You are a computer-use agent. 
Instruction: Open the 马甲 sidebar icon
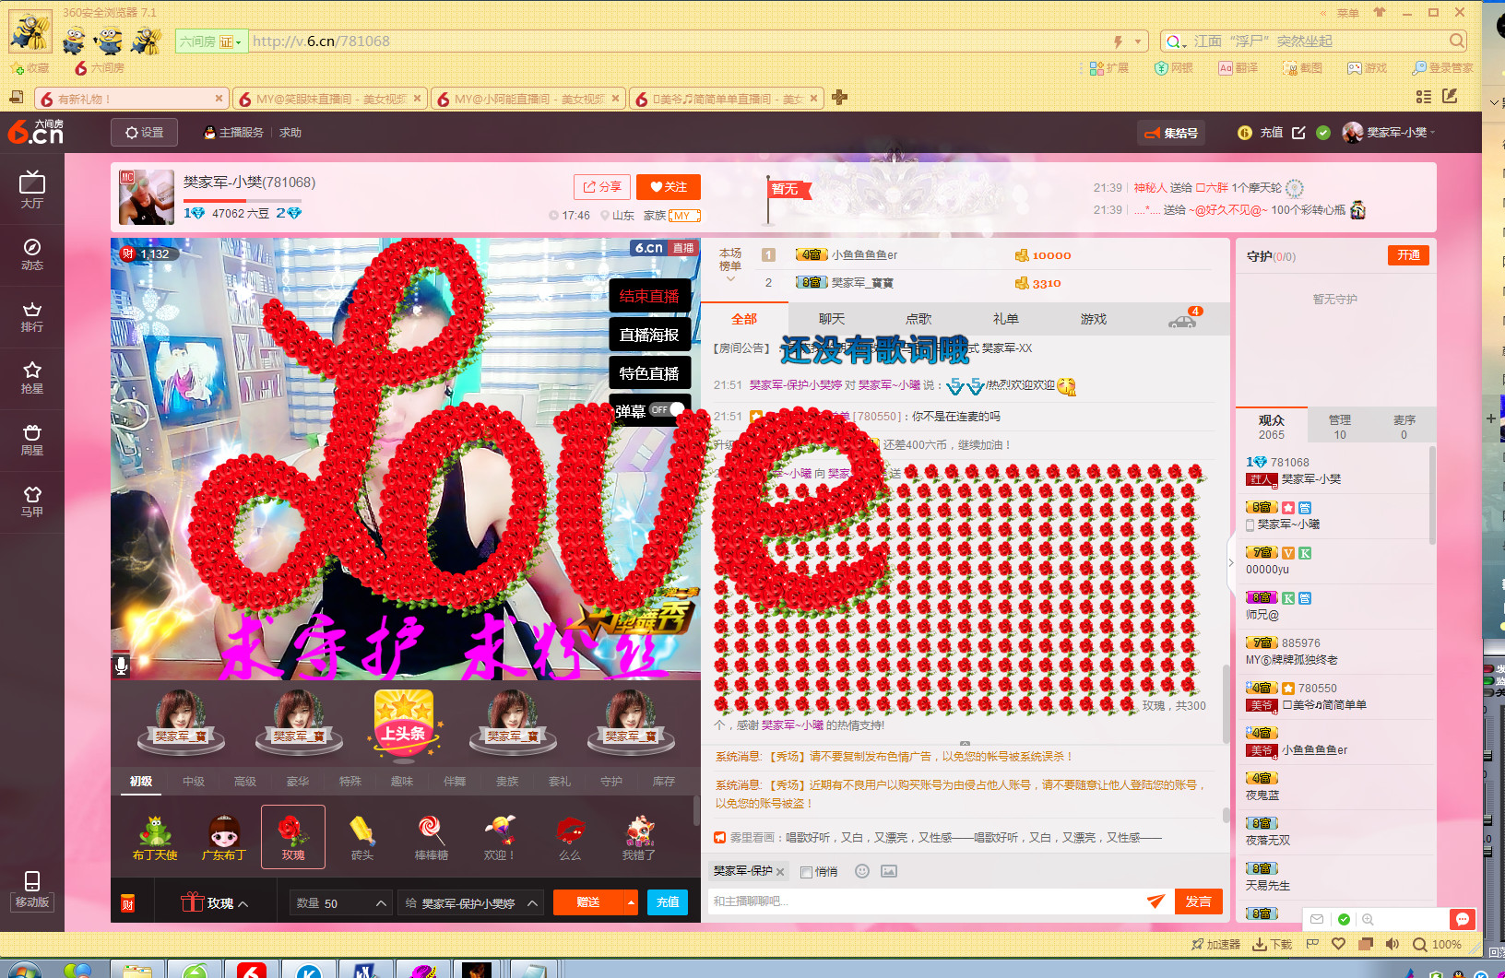click(x=32, y=501)
